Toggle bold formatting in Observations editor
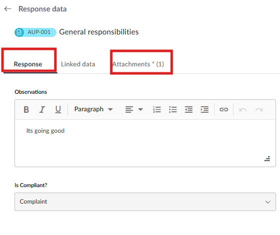Viewport: 280px width, 235px height. coord(26,109)
